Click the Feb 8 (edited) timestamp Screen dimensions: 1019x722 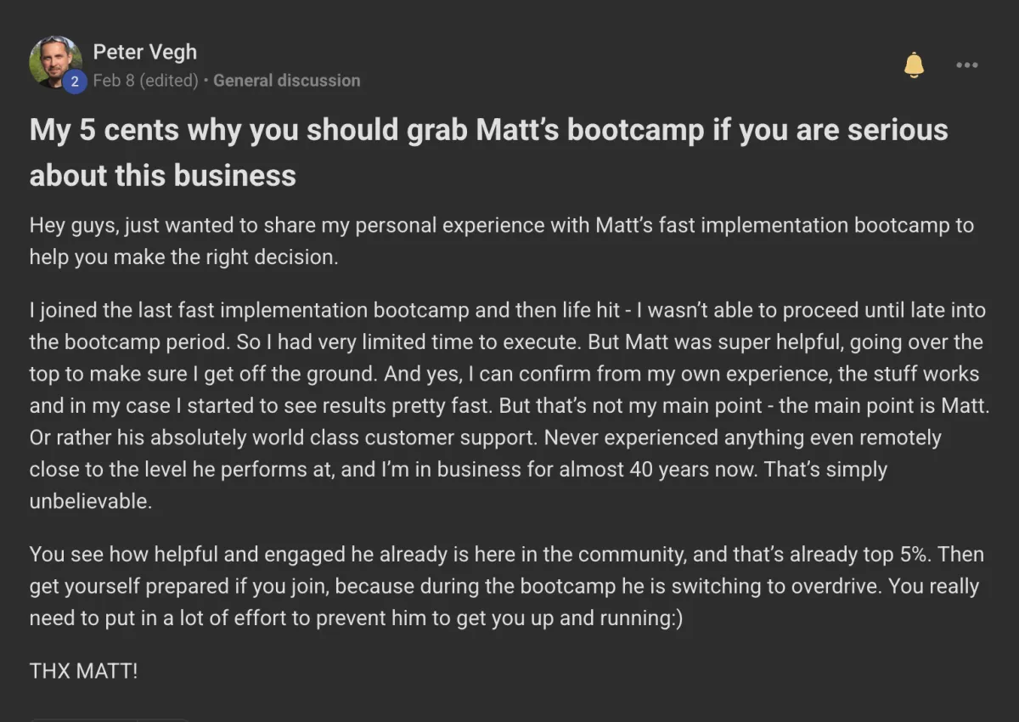pyautogui.click(x=145, y=81)
